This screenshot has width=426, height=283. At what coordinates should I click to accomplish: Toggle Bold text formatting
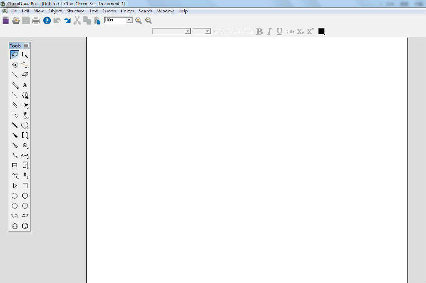pos(259,32)
